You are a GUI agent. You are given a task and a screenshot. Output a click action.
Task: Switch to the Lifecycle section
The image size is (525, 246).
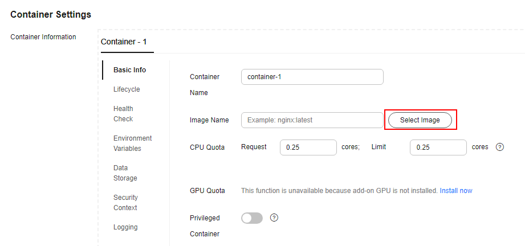(x=127, y=89)
